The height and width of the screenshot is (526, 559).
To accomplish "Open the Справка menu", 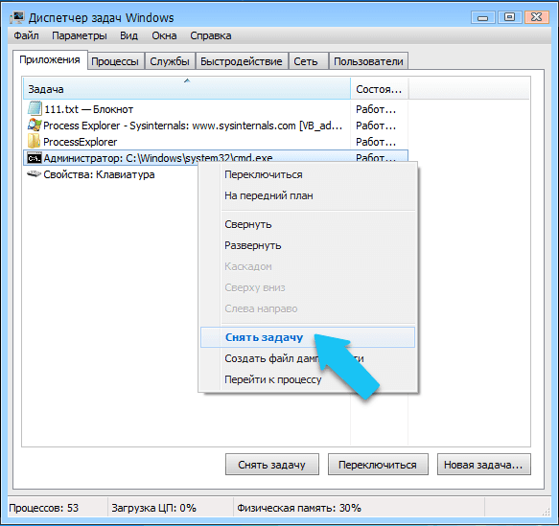I will click(x=211, y=35).
